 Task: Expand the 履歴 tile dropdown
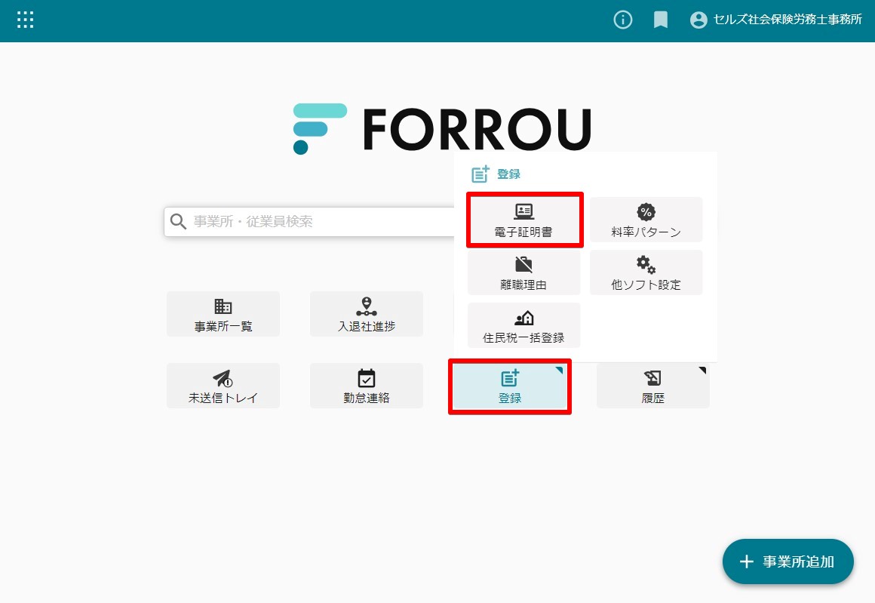click(x=653, y=386)
